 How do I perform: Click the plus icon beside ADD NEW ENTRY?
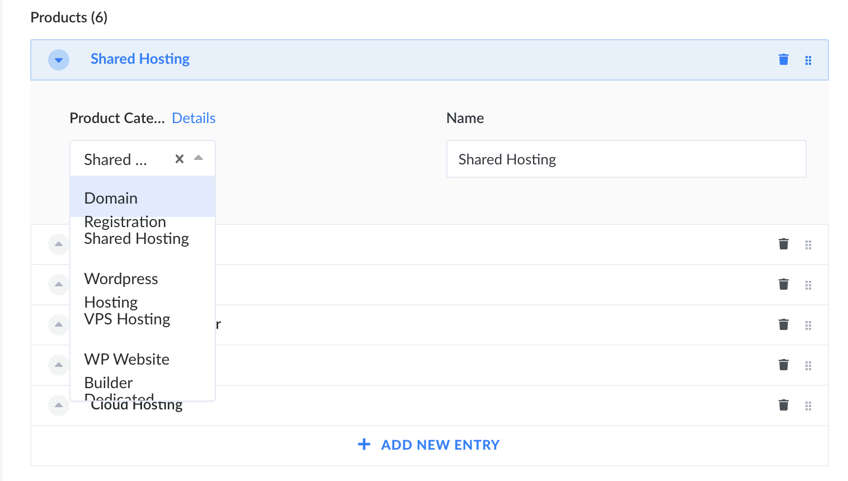coord(364,444)
